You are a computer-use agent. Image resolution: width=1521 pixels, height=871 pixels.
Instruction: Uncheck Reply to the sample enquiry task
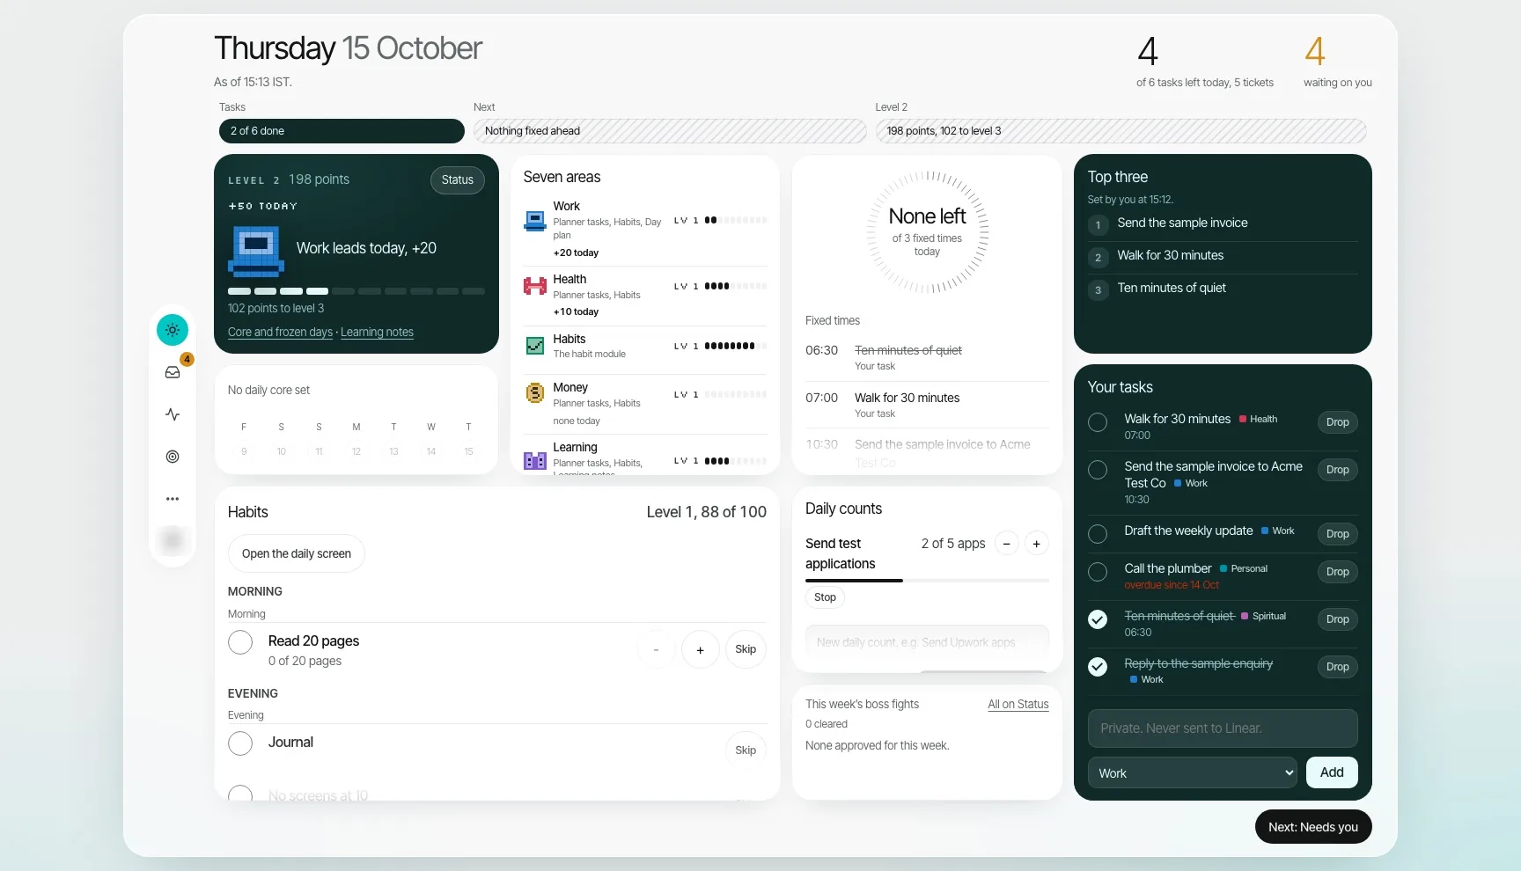1098,667
